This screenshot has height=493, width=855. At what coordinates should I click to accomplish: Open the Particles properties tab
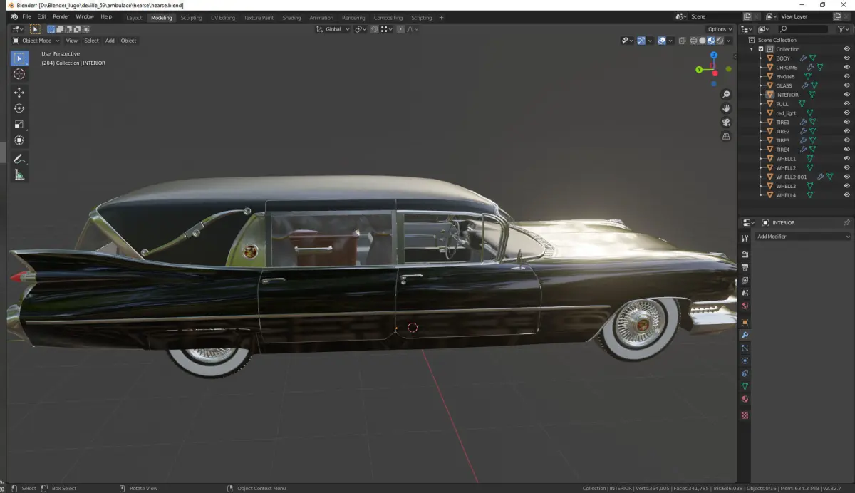pyautogui.click(x=745, y=348)
